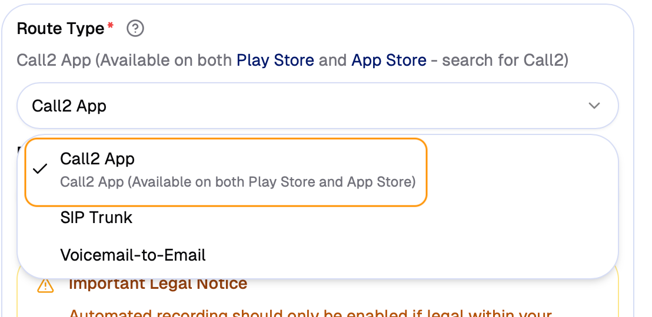This screenshot has height=317, width=652.
Task: Click the help icon beside Route Type
Action: click(x=135, y=28)
